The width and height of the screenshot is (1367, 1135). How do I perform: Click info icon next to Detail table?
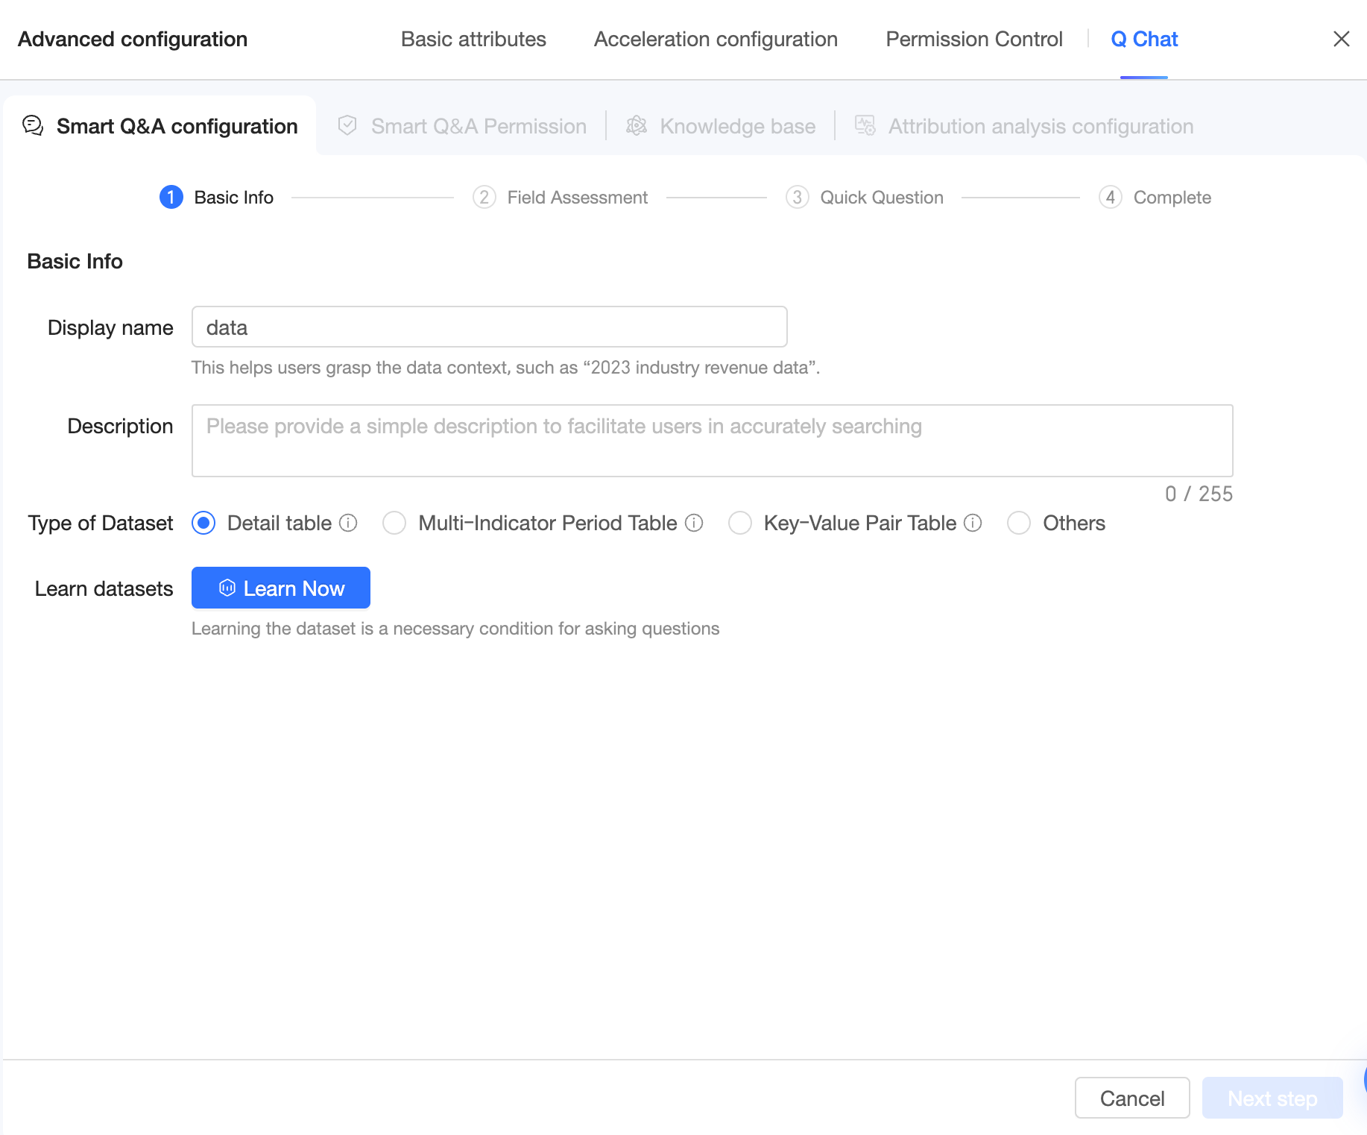pos(348,523)
